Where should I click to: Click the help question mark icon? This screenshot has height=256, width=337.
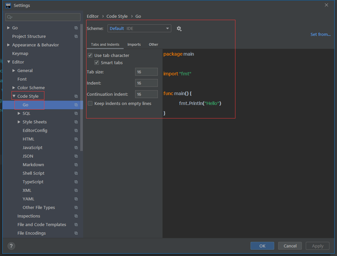(x=11, y=246)
